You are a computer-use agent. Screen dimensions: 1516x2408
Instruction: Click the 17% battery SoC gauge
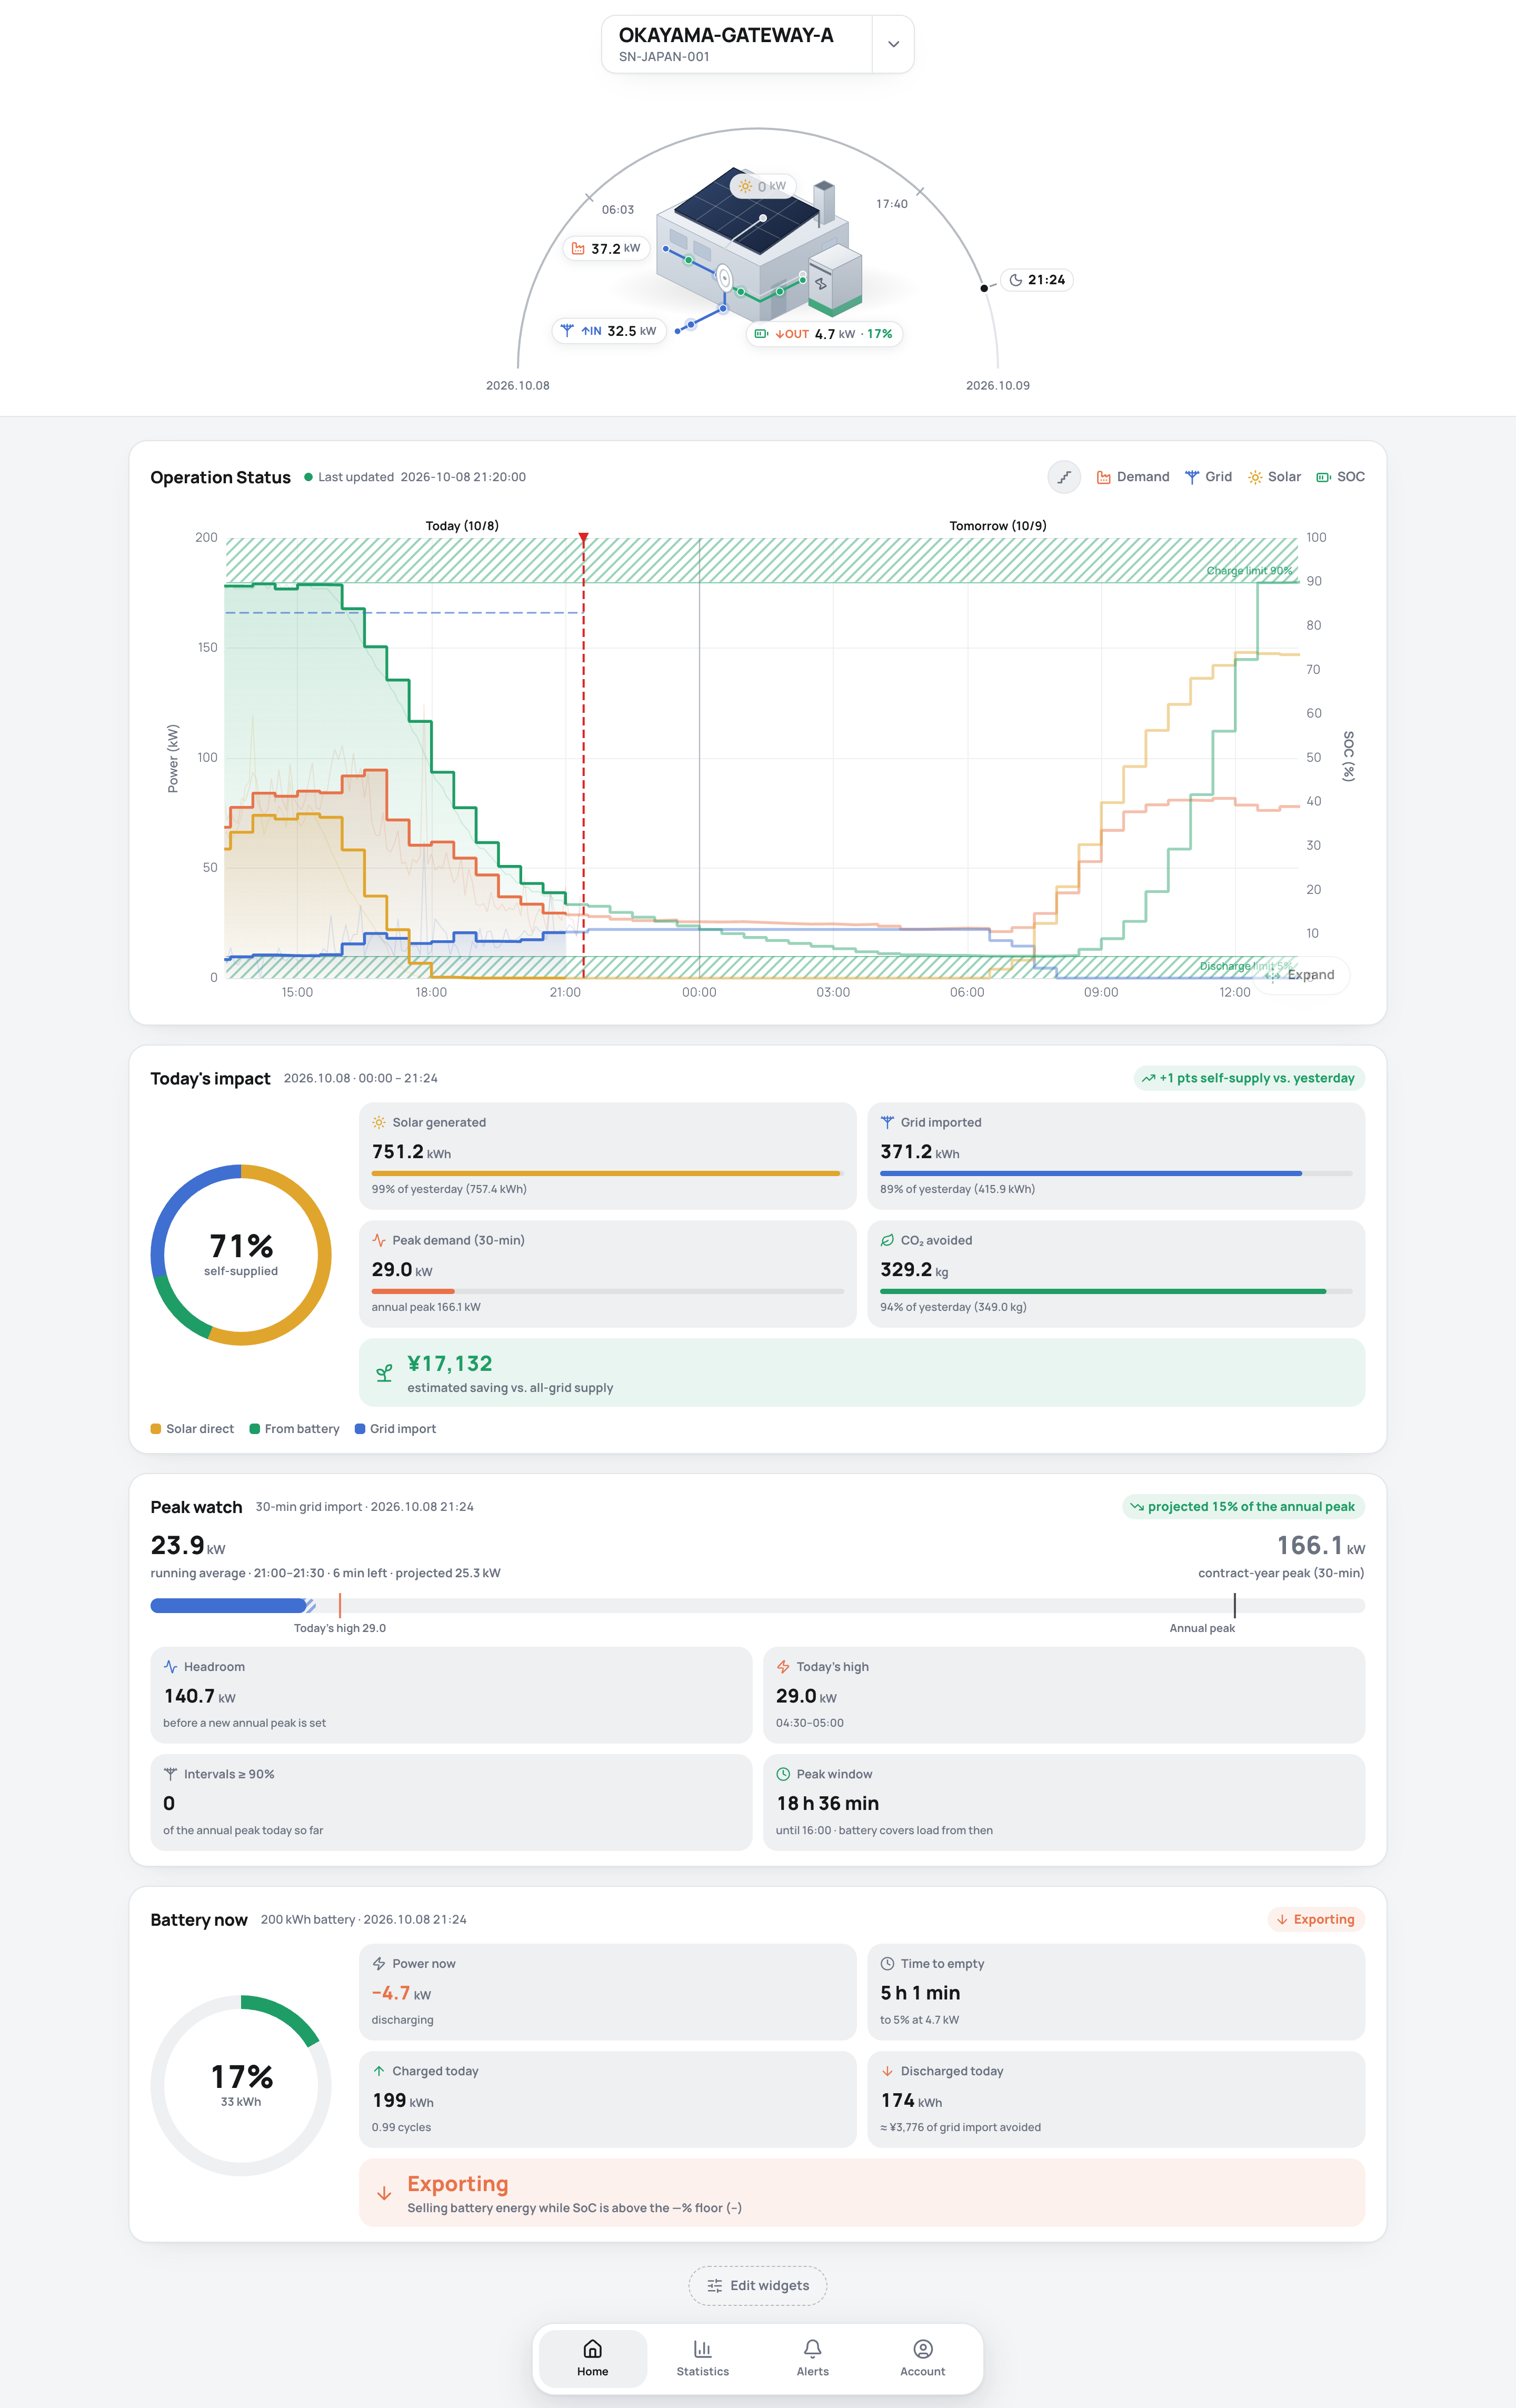click(x=241, y=2086)
